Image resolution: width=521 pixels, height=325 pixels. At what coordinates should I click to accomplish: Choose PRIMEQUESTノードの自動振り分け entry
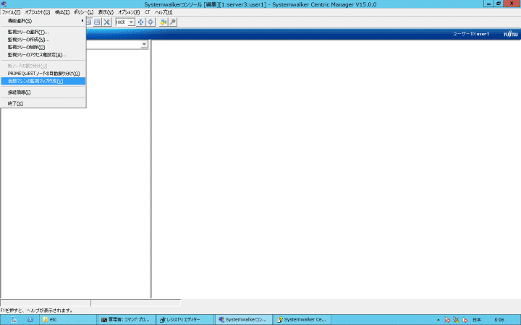click(43, 74)
